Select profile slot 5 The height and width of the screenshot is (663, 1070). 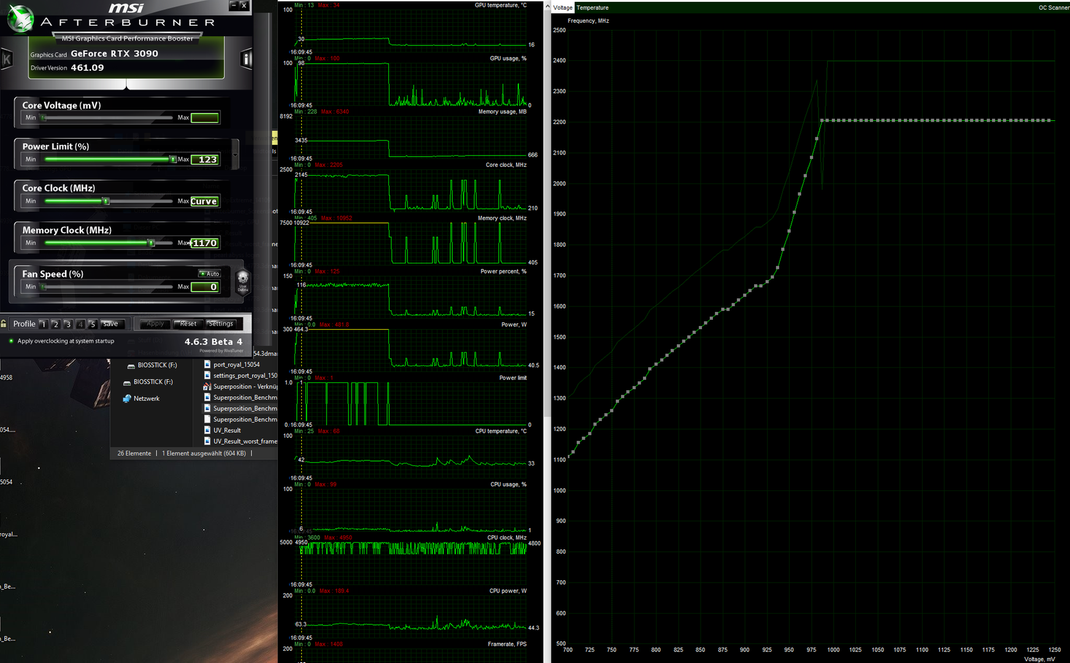[x=92, y=324]
